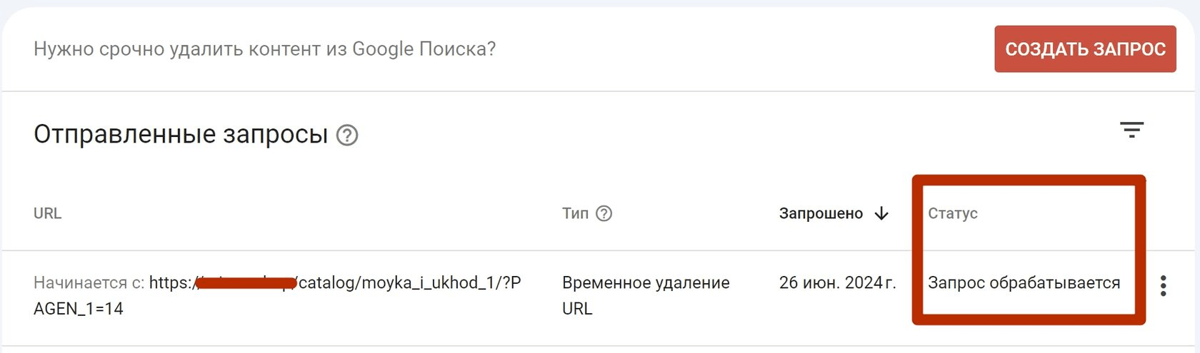Click the status Запрос обрабатывается
The width and height of the screenshot is (1200, 353).
pyautogui.click(x=1024, y=283)
